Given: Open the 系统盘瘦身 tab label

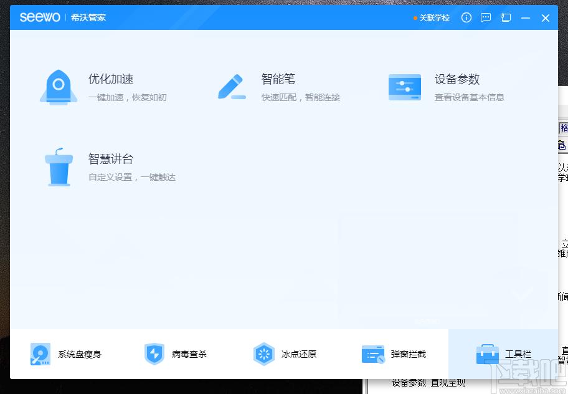Looking at the screenshot, I should coord(79,354).
